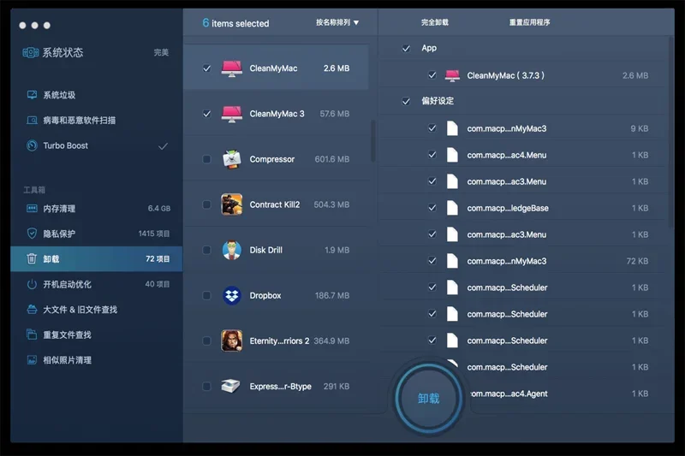Click the app list scrollbar
This screenshot has height=456, width=685.
pyautogui.click(x=373, y=140)
